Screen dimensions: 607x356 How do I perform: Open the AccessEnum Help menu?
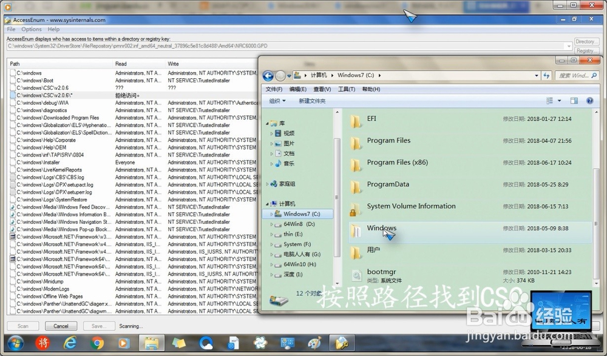[53, 29]
